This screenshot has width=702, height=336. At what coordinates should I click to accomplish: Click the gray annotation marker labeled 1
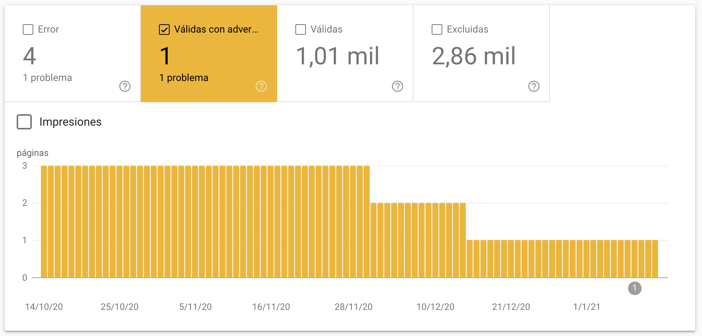[x=635, y=288]
